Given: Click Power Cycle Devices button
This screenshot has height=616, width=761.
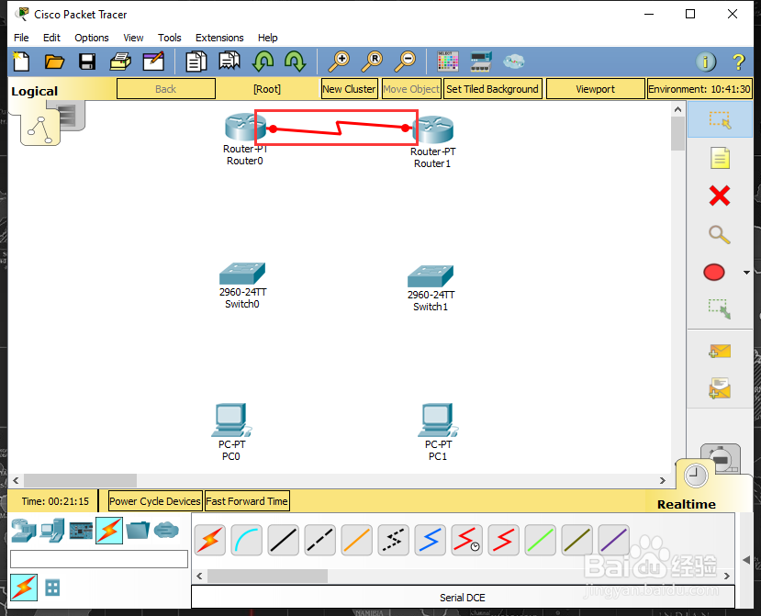Looking at the screenshot, I should [x=155, y=501].
